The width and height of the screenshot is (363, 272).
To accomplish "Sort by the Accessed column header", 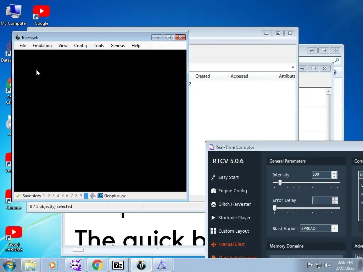I will [x=246, y=76].
